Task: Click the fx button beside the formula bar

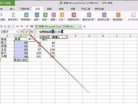Action: point(31,31)
